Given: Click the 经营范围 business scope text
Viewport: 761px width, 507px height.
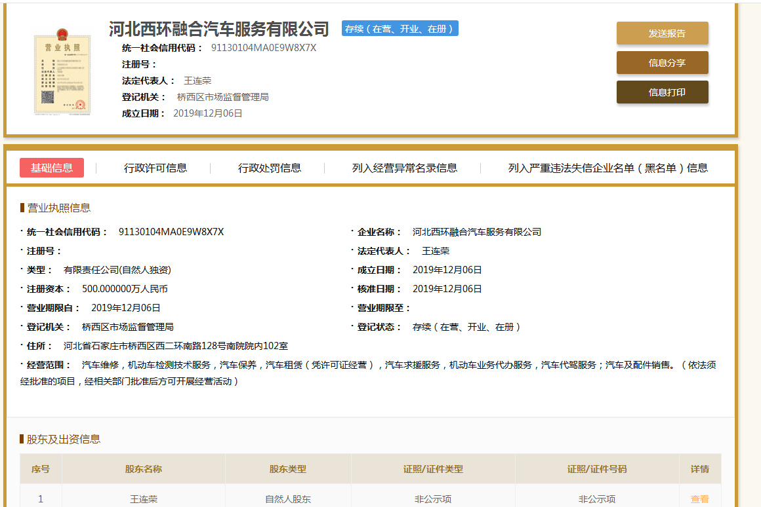Looking at the screenshot, I should 369,373.
